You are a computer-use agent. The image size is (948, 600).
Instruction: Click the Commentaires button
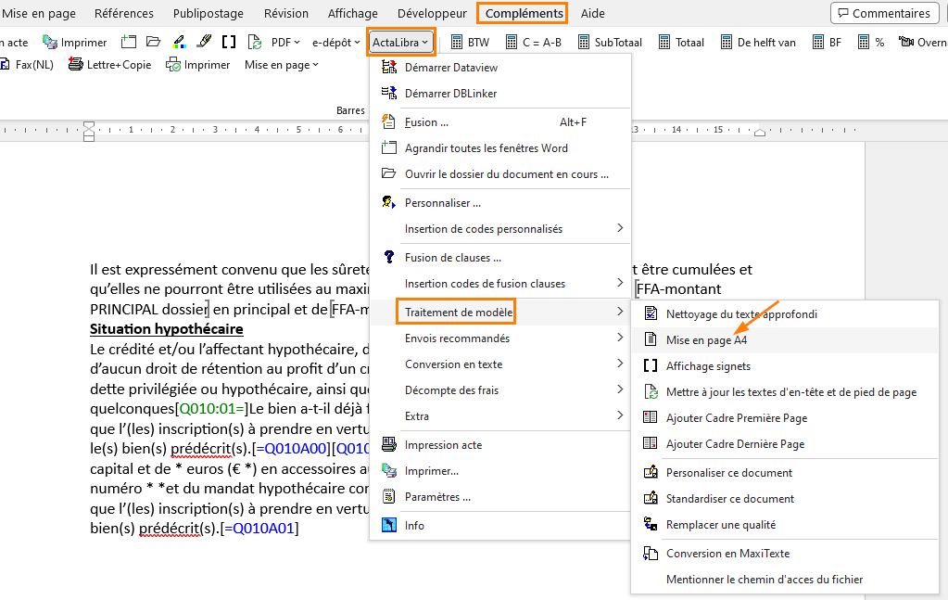[x=884, y=13]
